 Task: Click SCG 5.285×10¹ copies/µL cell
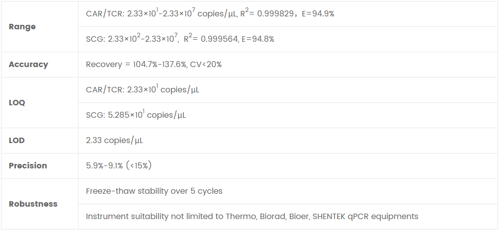pos(136,115)
